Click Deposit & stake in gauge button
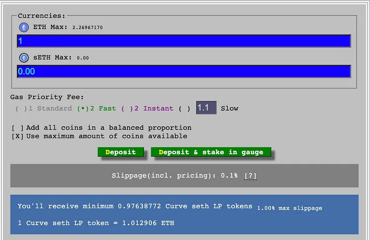 (211, 152)
